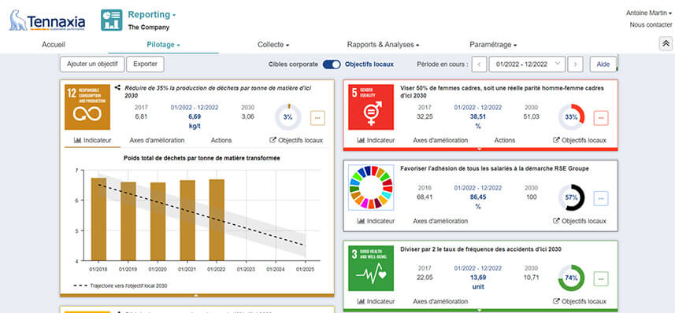Select Axes d'amélioration tab on waste card

click(x=157, y=140)
